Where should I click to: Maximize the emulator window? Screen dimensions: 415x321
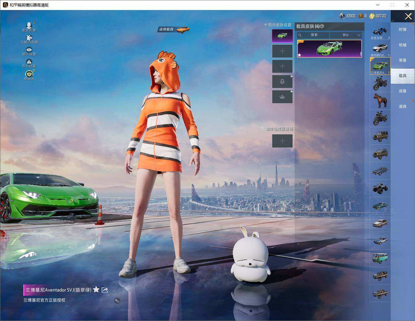point(392,5)
